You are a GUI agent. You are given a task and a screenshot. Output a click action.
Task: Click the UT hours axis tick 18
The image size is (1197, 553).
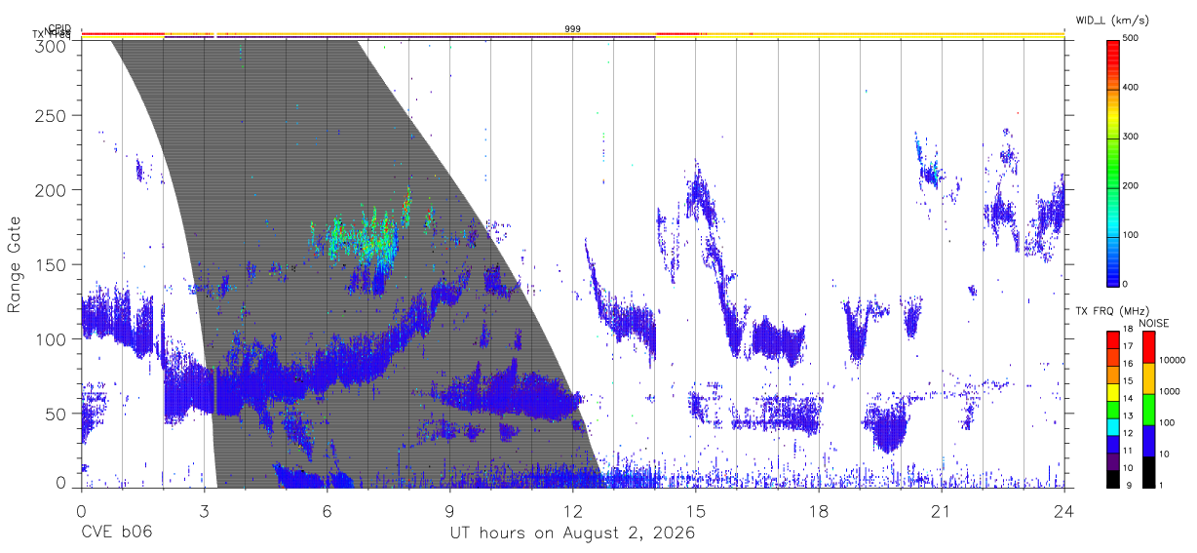pyautogui.click(x=819, y=510)
